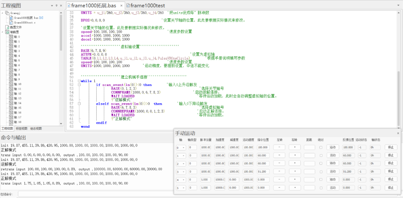The height and width of the screenshot is (198, 403).
Task: Close the 手动运动 panel with X icon
Action: click(x=398, y=133)
